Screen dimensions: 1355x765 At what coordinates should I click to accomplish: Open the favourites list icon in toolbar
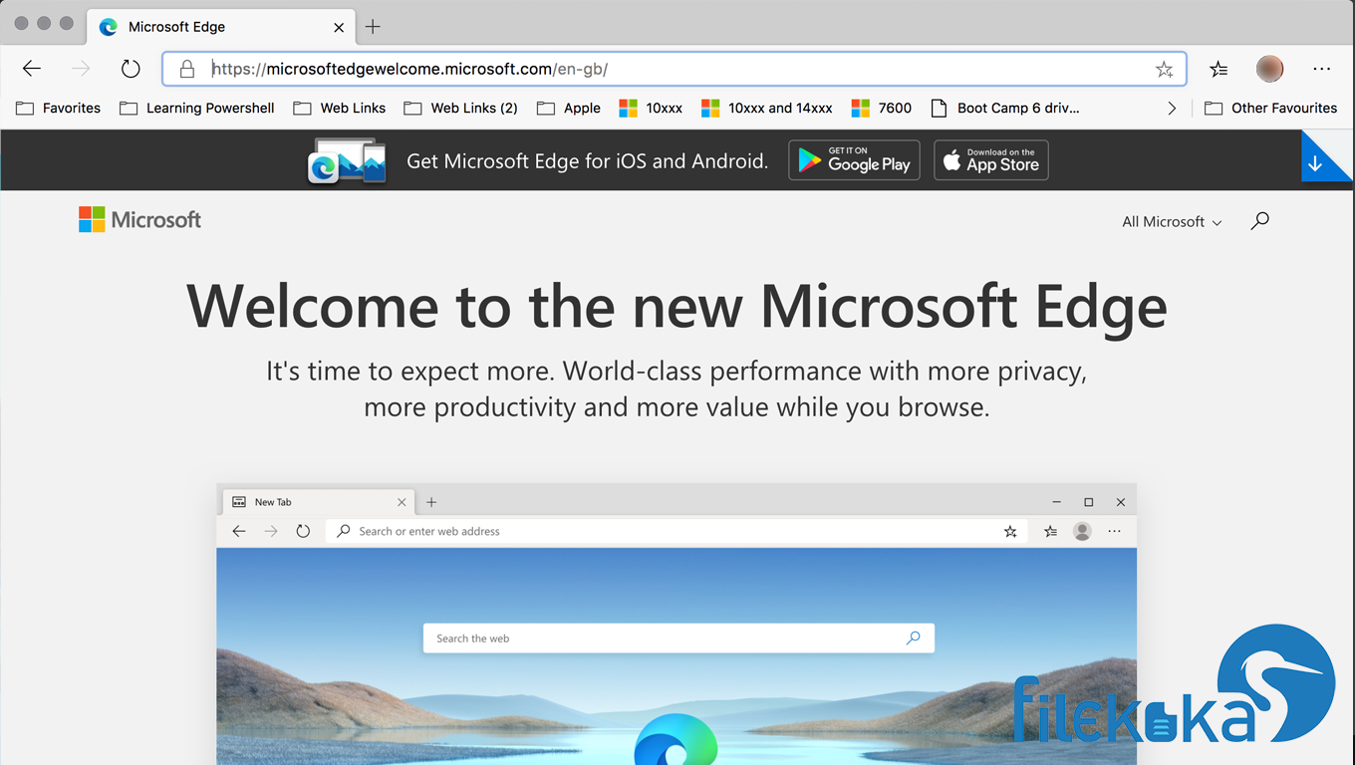[x=1219, y=69]
